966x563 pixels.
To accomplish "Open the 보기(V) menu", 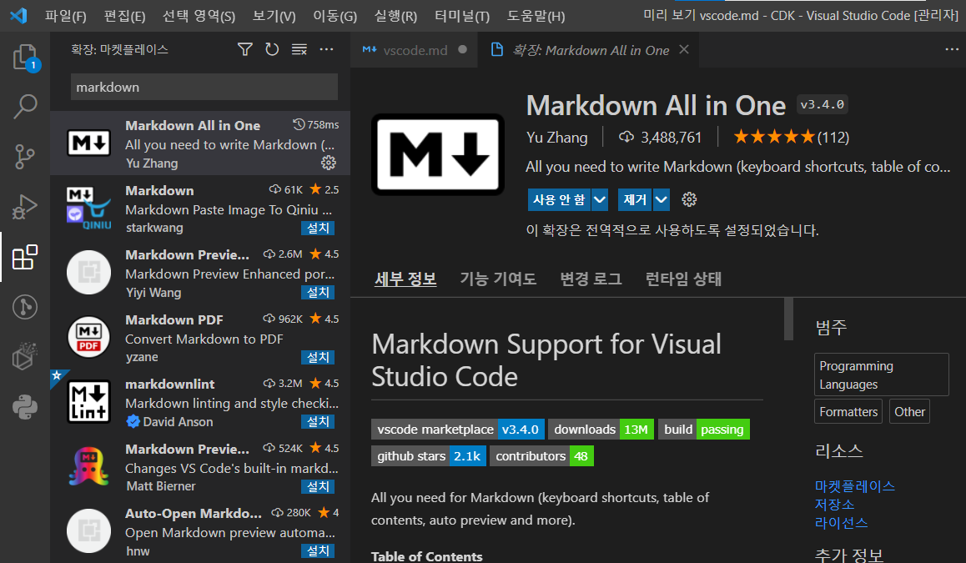I will [x=274, y=16].
